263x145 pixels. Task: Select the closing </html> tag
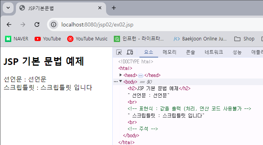pos(126,142)
